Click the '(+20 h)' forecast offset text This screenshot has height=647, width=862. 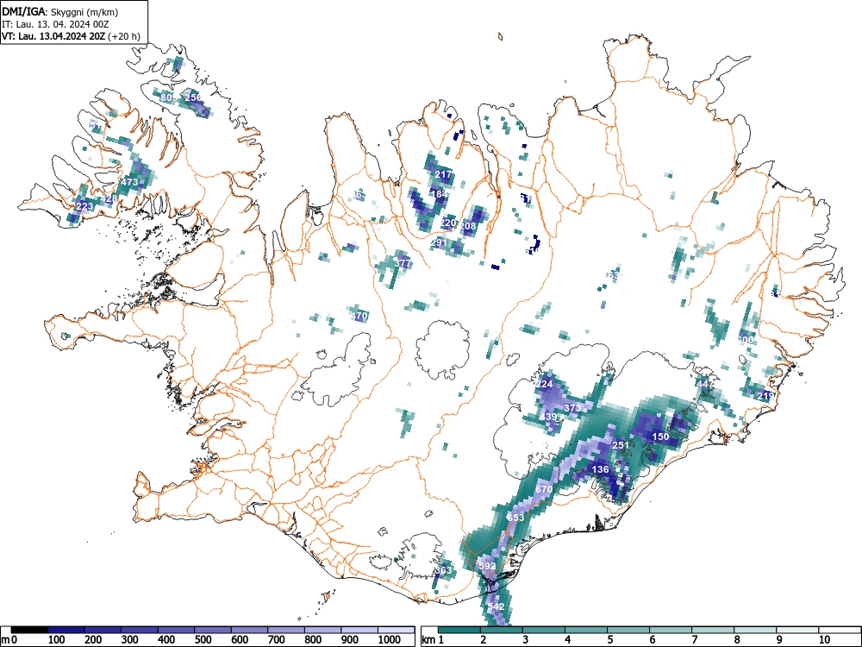[x=125, y=37]
